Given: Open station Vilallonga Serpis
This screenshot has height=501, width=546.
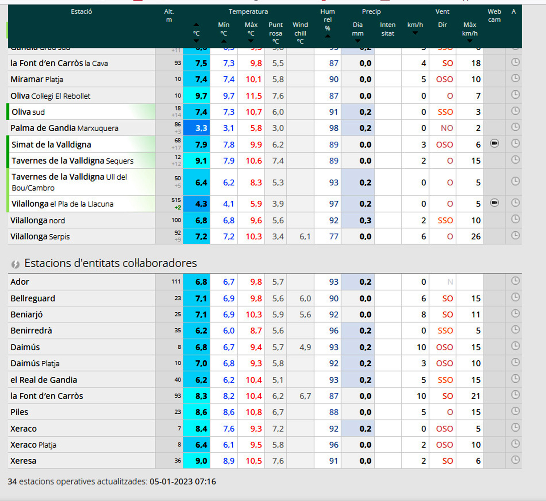Looking at the screenshot, I should pos(40,236).
